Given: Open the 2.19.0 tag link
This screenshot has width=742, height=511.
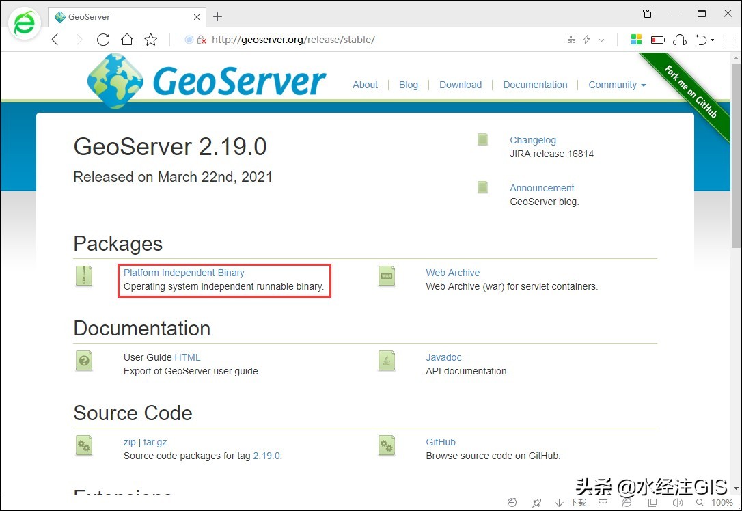Looking at the screenshot, I should coord(266,456).
